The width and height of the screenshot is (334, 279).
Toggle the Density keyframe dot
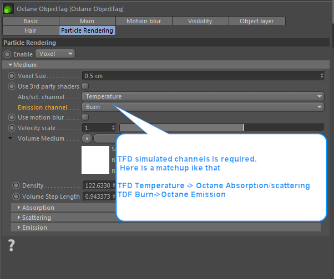click(x=16, y=185)
